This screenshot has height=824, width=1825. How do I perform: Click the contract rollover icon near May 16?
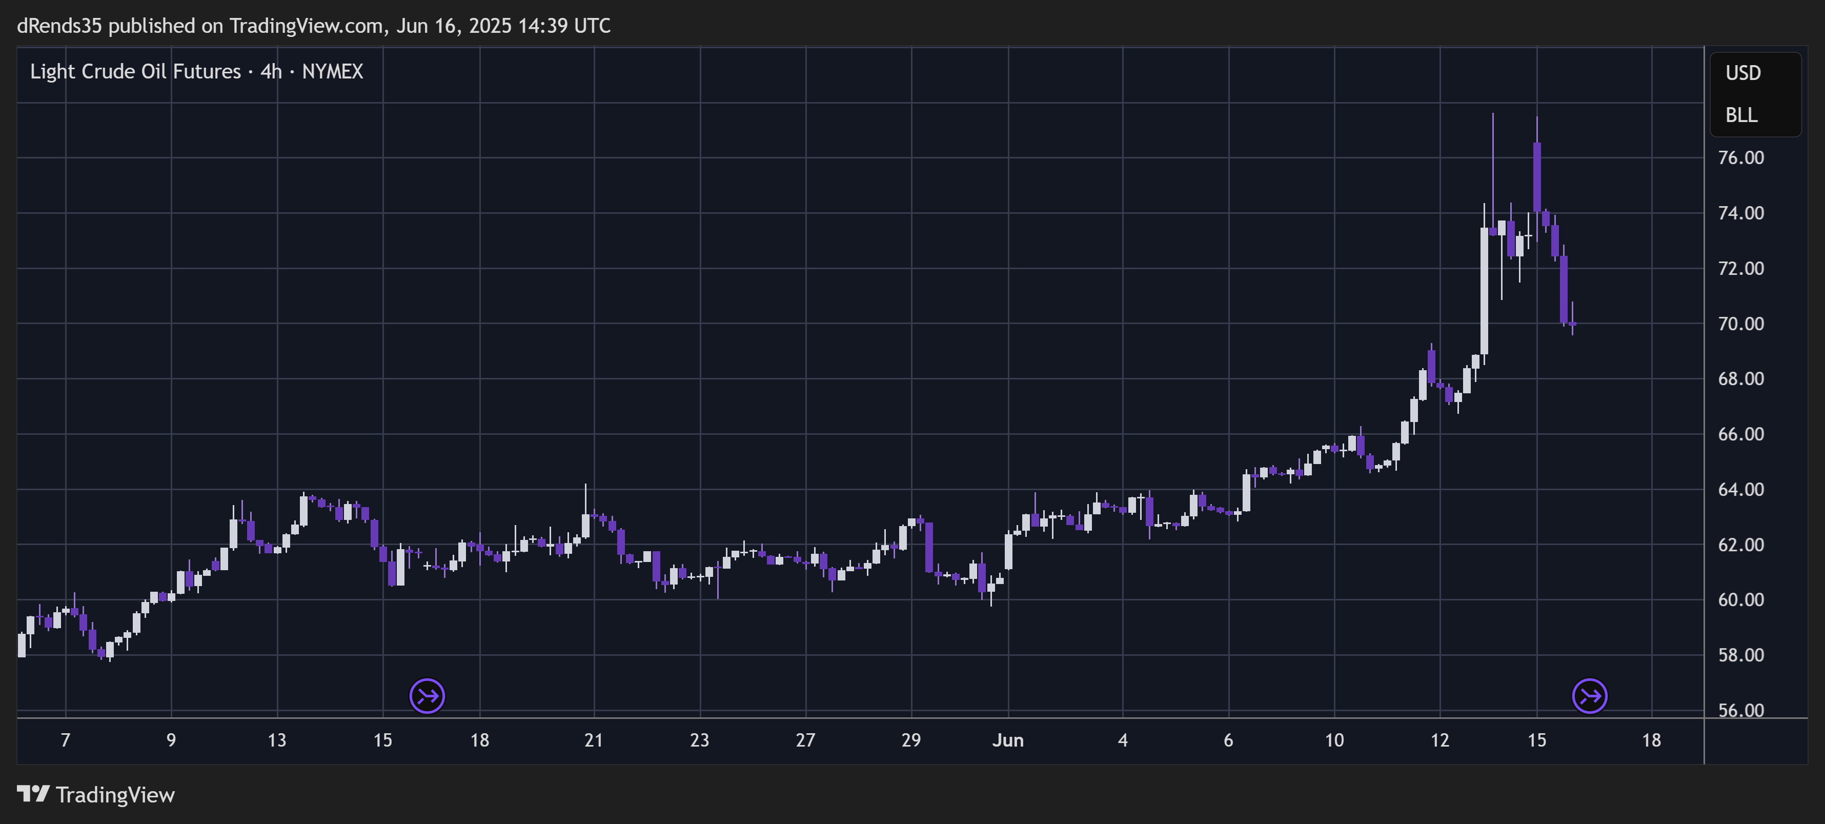pyautogui.click(x=427, y=696)
